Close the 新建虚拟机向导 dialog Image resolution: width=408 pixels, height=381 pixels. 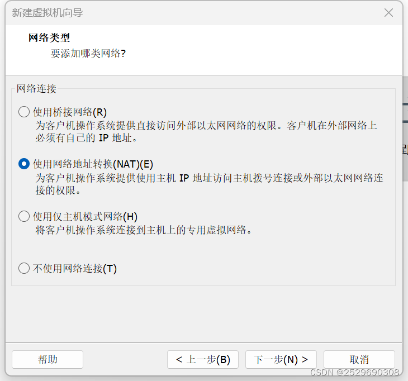[x=389, y=12]
